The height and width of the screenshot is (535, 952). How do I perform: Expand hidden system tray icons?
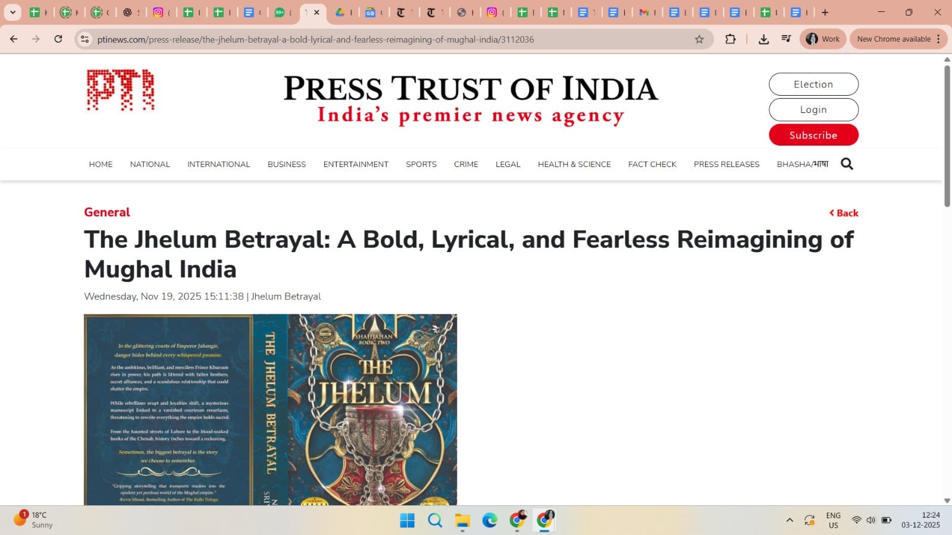pos(790,520)
